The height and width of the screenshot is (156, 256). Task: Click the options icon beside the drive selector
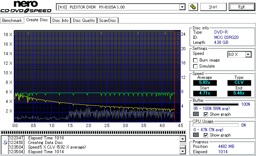[193, 7]
